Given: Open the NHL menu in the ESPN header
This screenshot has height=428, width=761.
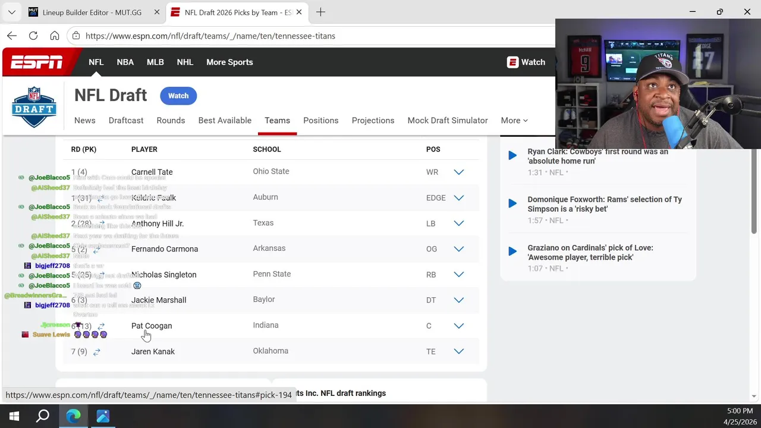Looking at the screenshot, I should coord(185,62).
